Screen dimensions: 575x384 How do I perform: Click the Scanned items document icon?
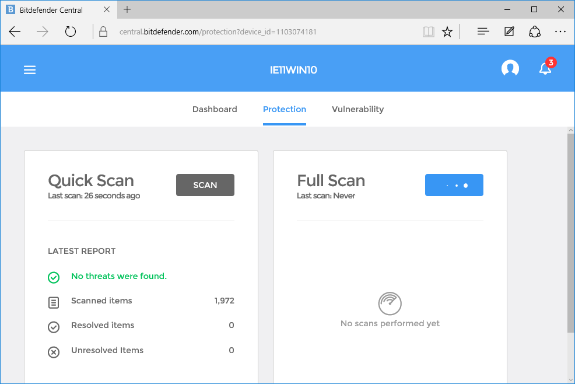click(54, 302)
